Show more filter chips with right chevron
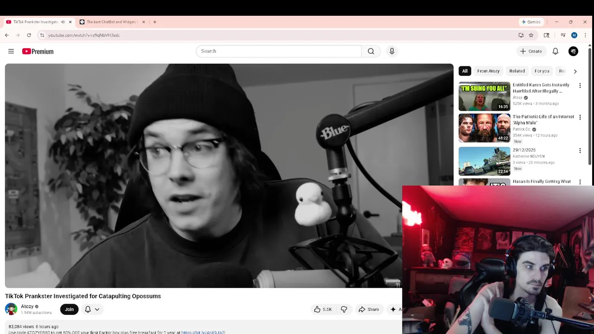Viewport: 594px width, 334px height. coord(575,71)
